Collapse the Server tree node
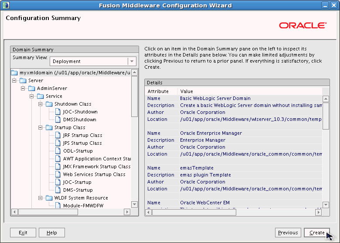The width and height of the screenshot is (340, 243). pos(14,81)
